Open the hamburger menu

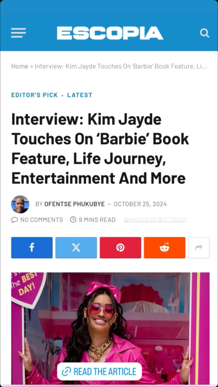pos(18,33)
